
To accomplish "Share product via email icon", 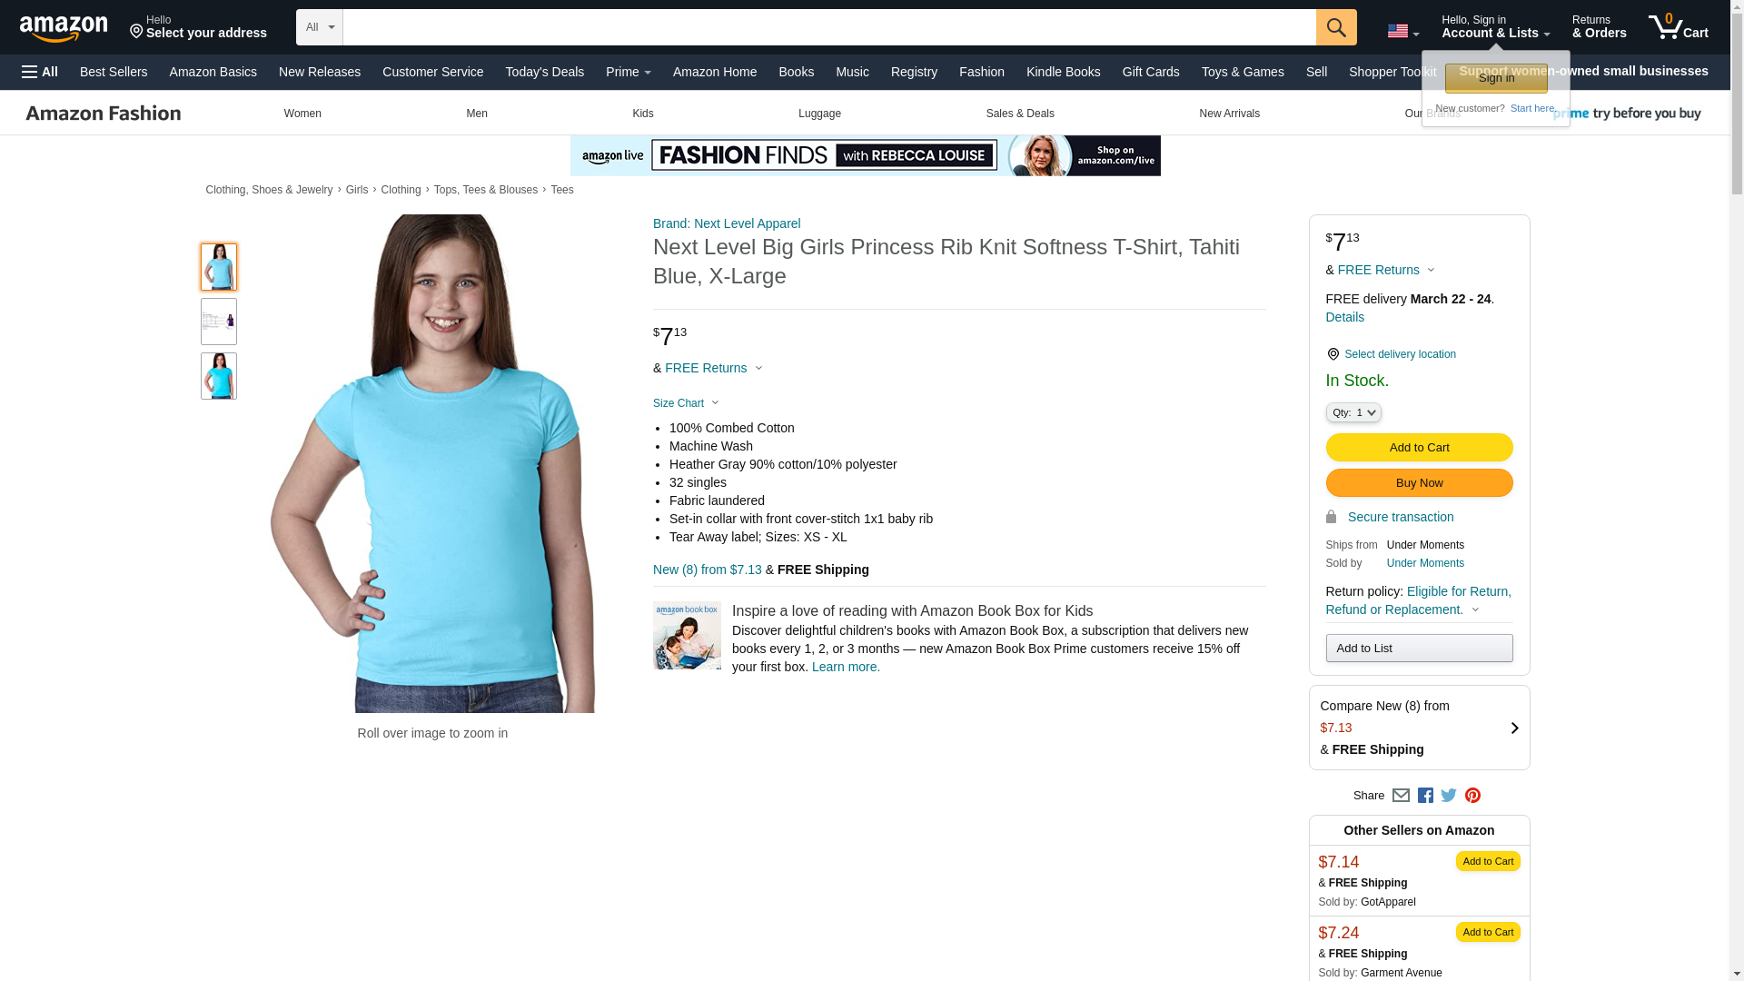I will pos(1401,796).
